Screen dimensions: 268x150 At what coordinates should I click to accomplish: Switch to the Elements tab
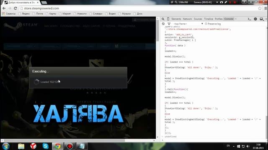(x=176, y=19)
